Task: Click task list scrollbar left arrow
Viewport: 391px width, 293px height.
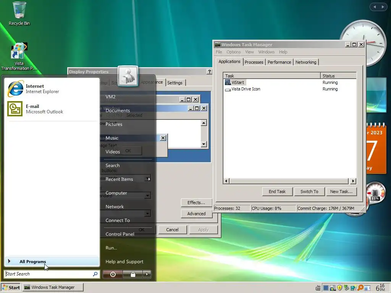Action: (x=226, y=181)
